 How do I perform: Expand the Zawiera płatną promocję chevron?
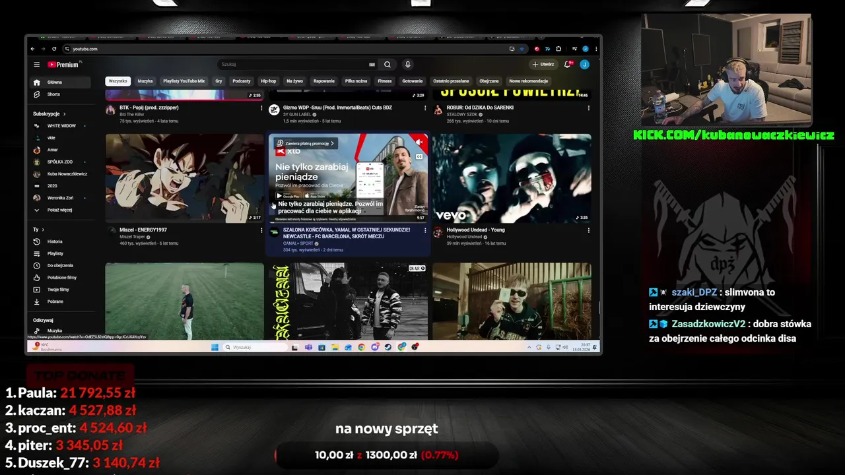click(332, 143)
